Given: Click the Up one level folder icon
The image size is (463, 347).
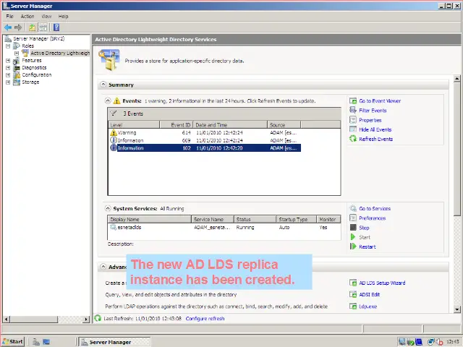Looking at the screenshot, I should pos(32,27).
